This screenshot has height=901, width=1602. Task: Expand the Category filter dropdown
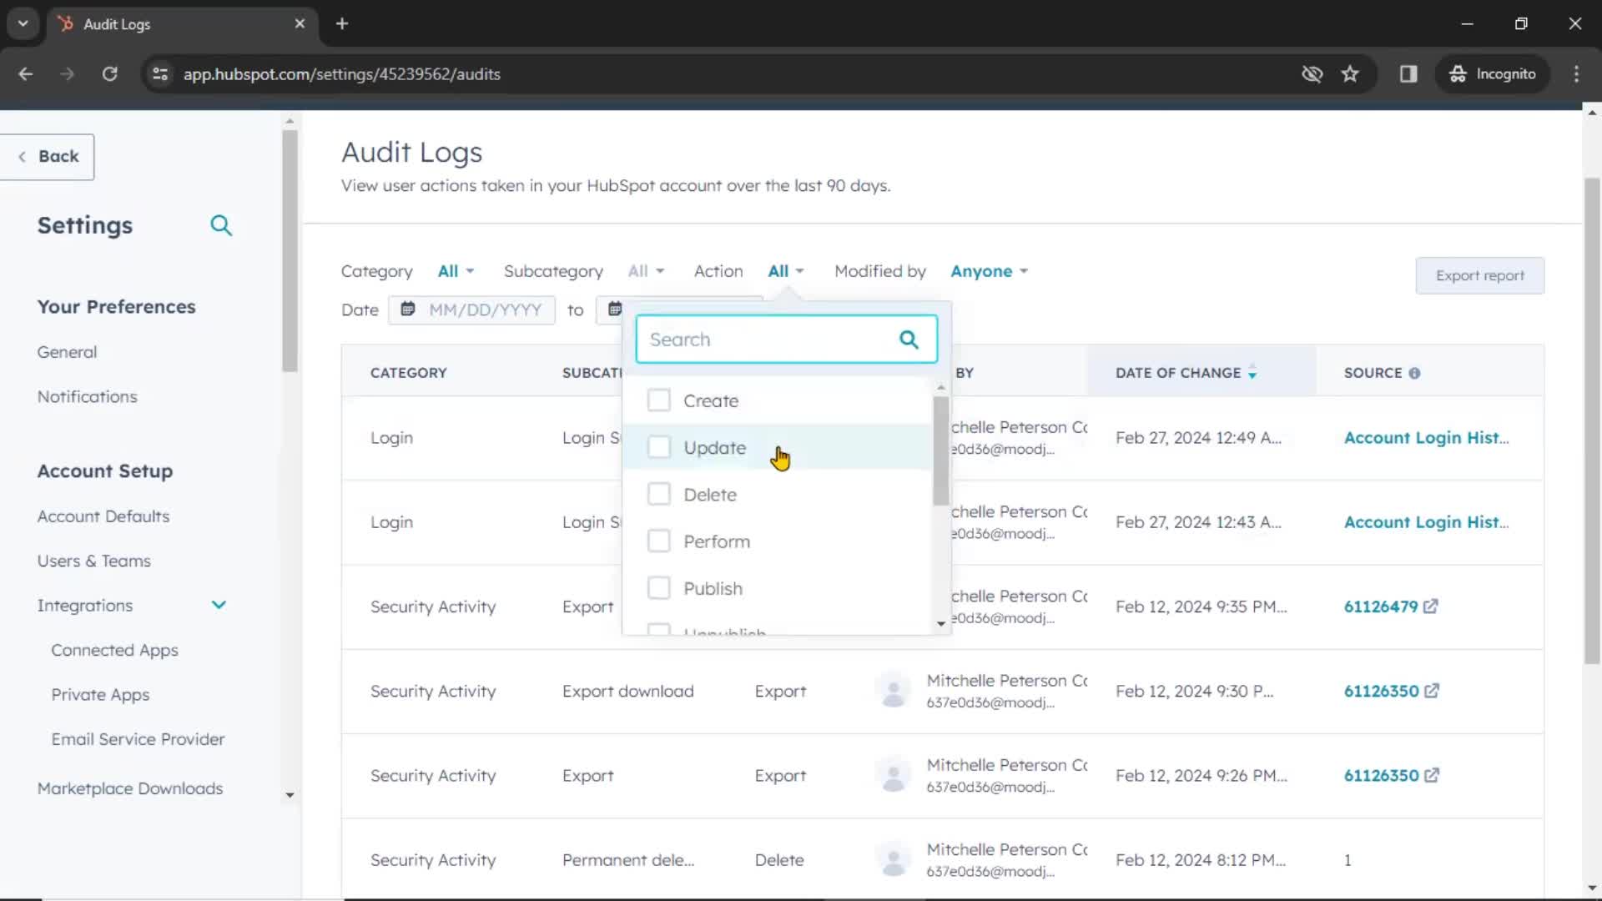pos(455,270)
